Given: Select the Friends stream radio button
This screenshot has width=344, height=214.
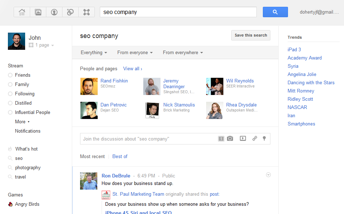Looking at the screenshot, I should pyautogui.click(x=10, y=75).
